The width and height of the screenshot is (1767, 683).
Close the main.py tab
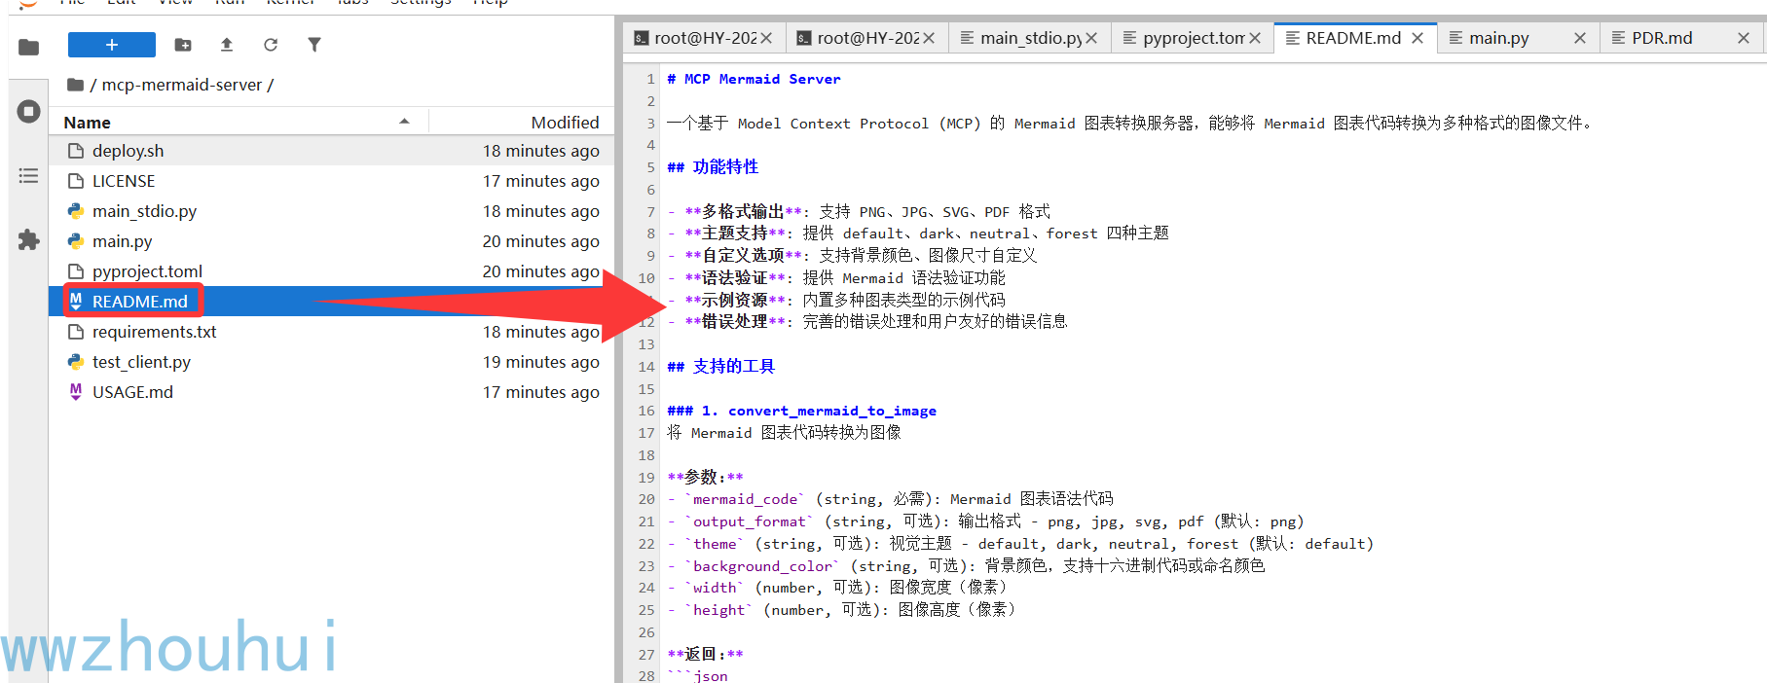[x=1580, y=38]
